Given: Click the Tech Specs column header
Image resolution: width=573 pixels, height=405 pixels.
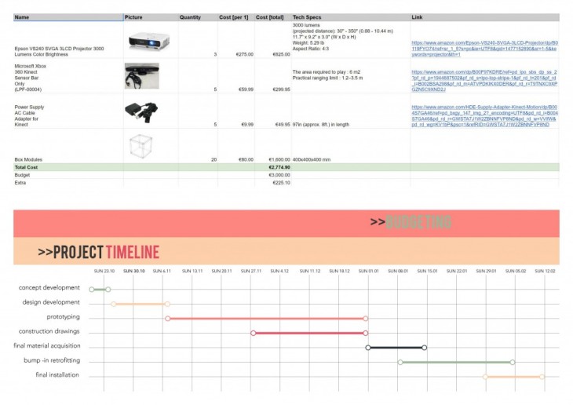Looking at the screenshot, I should click(307, 16).
